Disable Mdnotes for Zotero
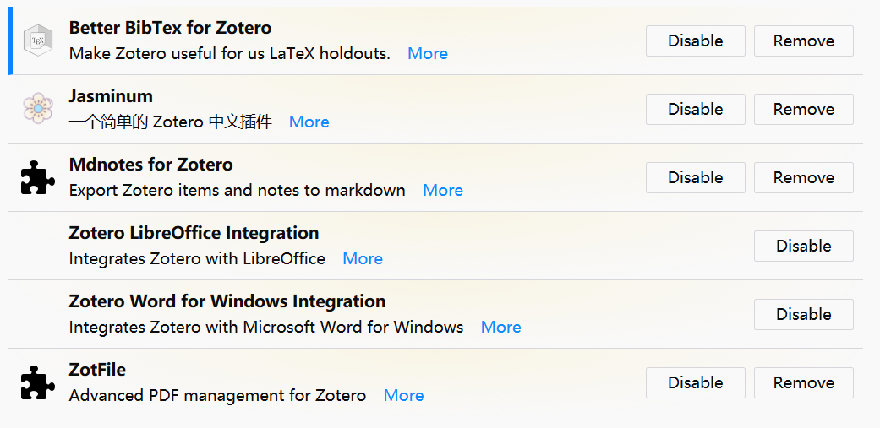The height and width of the screenshot is (428, 880). tap(695, 177)
